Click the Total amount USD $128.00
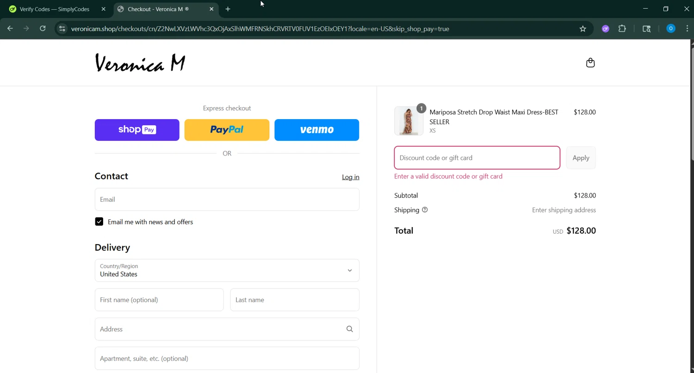Viewport: 694px width, 373px height. coord(574,231)
